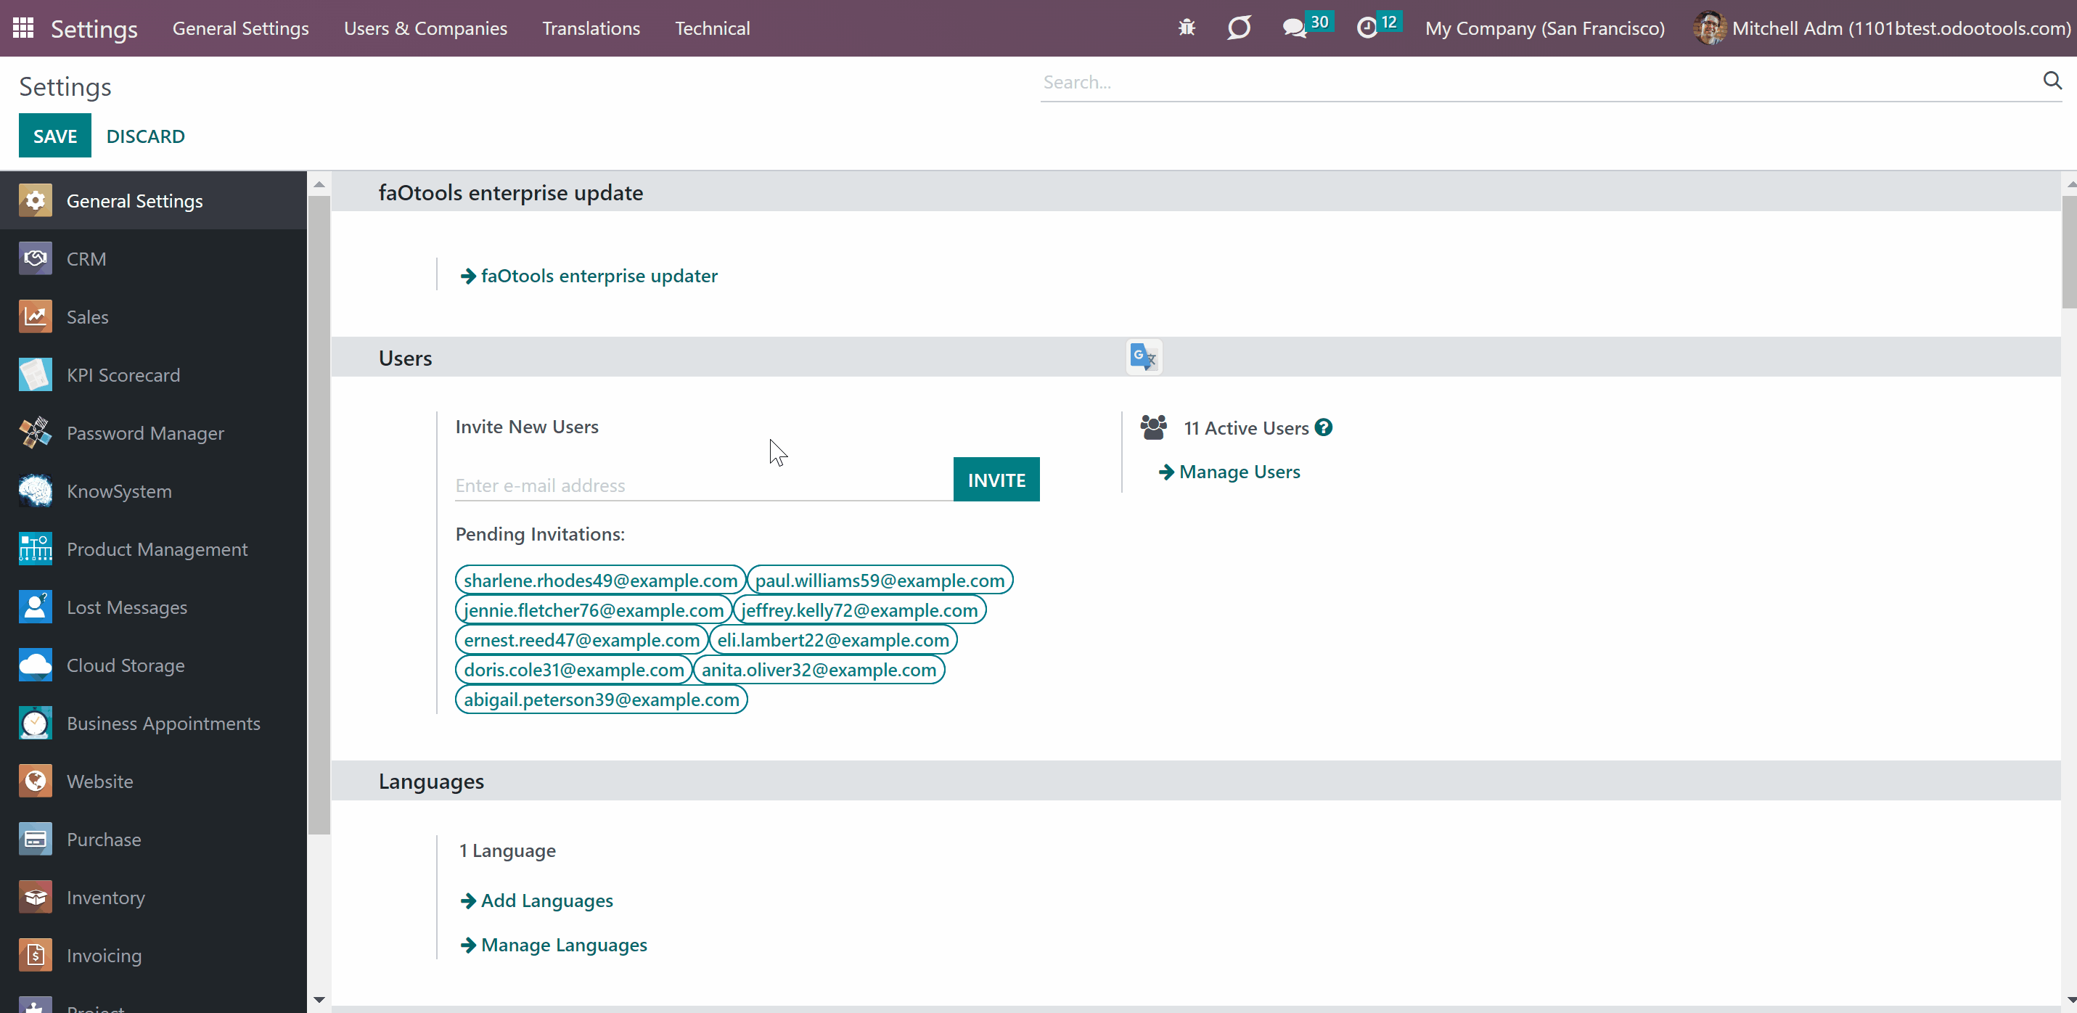Click the INVITE button

click(996, 480)
